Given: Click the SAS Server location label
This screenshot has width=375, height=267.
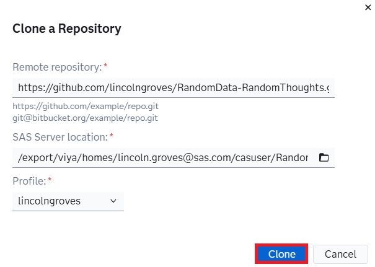Looking at the screenshot, I should (60, 137).
